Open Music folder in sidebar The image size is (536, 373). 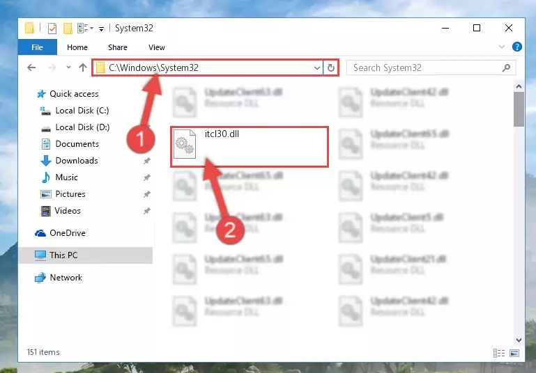tap(66, 177)
